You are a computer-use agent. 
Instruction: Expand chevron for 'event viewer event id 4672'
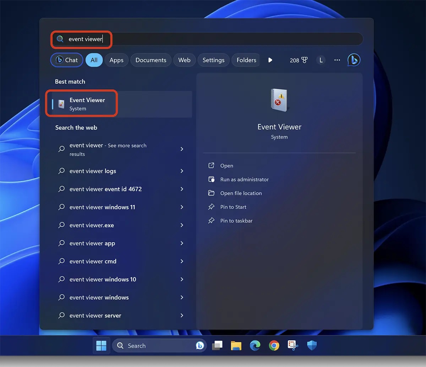[x=182, y=189]
